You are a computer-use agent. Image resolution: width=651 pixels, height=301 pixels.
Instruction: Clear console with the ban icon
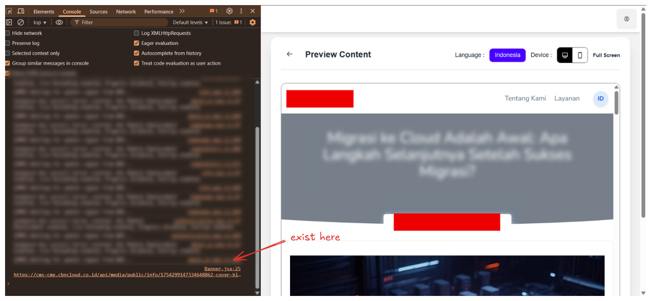[x=21, y=22]
